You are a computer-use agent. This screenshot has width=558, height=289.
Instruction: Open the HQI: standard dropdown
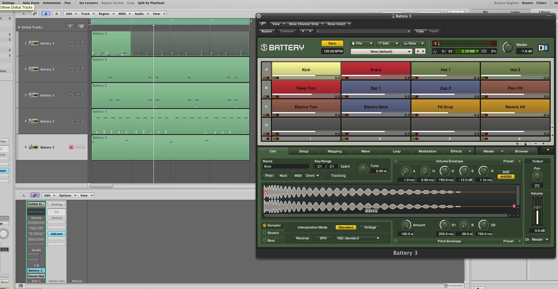tap(358, 238)
